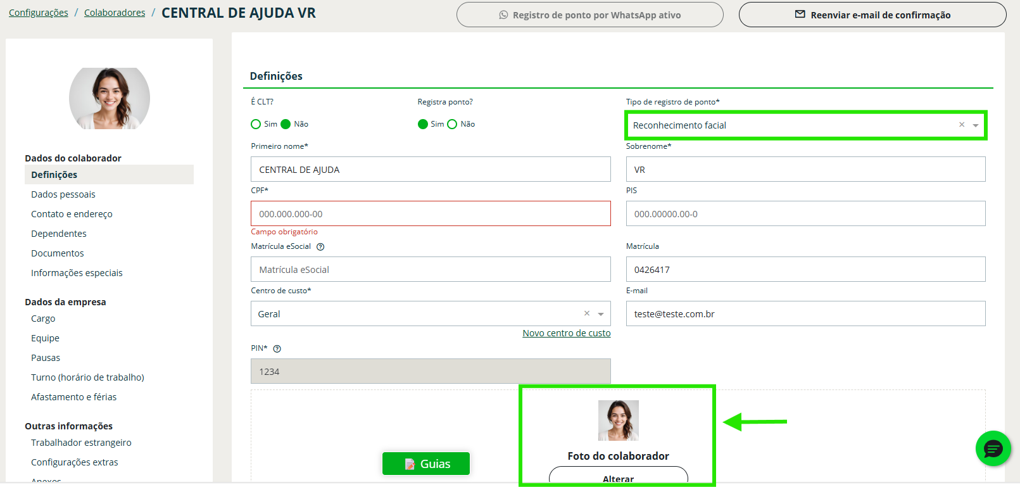The width and height of the screenshot is (1020, 487).
Task: Select Sim for É CLT
Action: 256,124
